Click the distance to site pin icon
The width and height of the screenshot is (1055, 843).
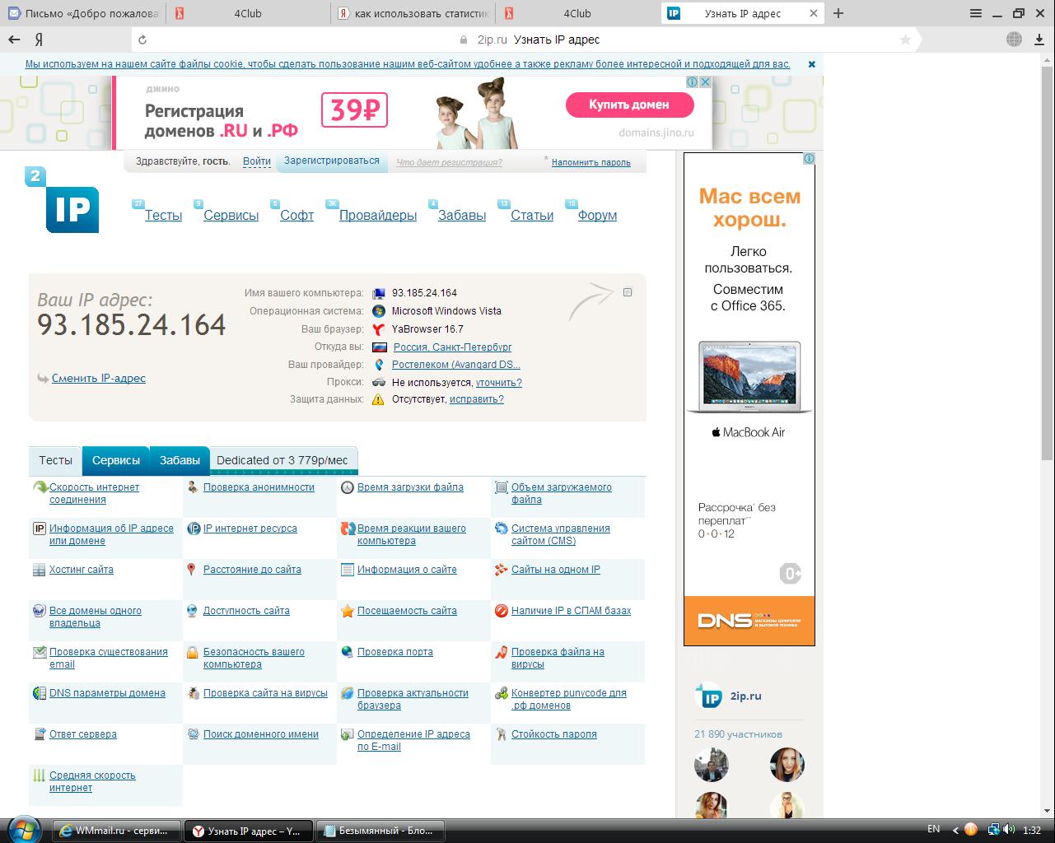192,570
